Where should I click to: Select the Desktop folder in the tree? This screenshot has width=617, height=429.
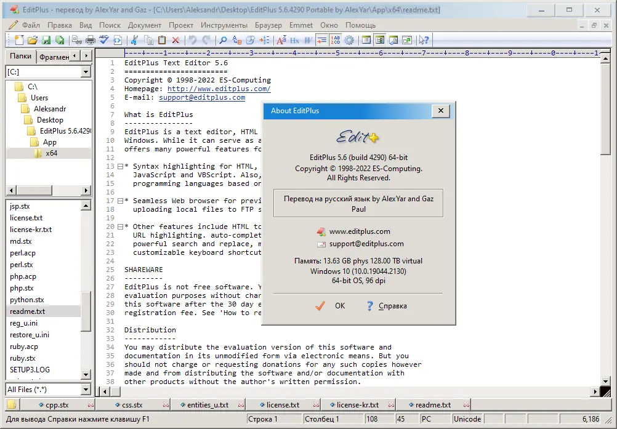50,120
